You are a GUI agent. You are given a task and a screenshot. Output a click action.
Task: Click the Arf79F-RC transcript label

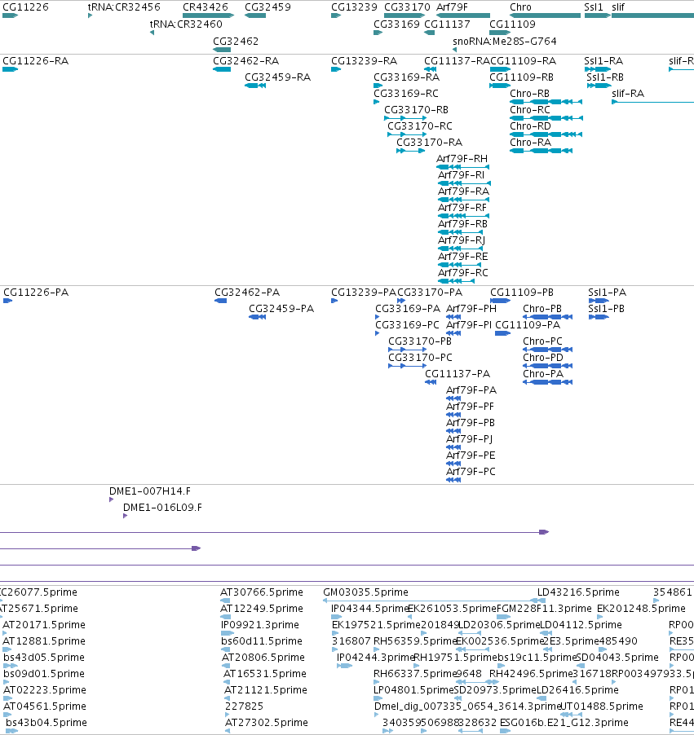(462, 272)
